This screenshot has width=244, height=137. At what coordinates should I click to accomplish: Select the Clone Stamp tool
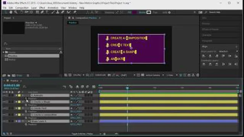click(x=58, y=12)
